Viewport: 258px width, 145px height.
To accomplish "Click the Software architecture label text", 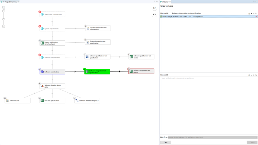I will pyautogui.click(x=52, y=72).
